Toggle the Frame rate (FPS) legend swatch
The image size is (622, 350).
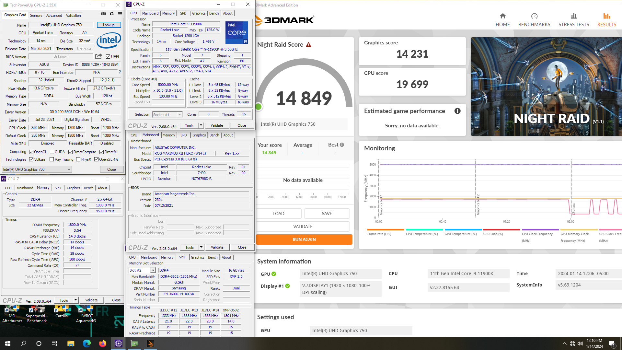click(386, 229)
